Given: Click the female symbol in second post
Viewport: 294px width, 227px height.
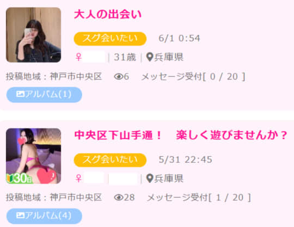Looking at the screenshot, I should click(x=78, y=178).
